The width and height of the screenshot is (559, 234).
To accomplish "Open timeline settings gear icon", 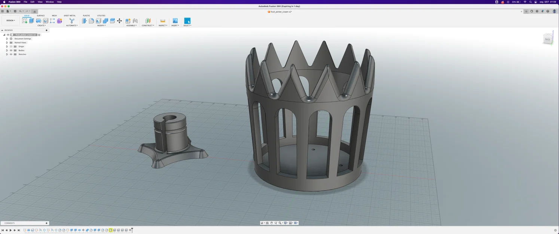I will pyautogui.click(x=555, y=230).
